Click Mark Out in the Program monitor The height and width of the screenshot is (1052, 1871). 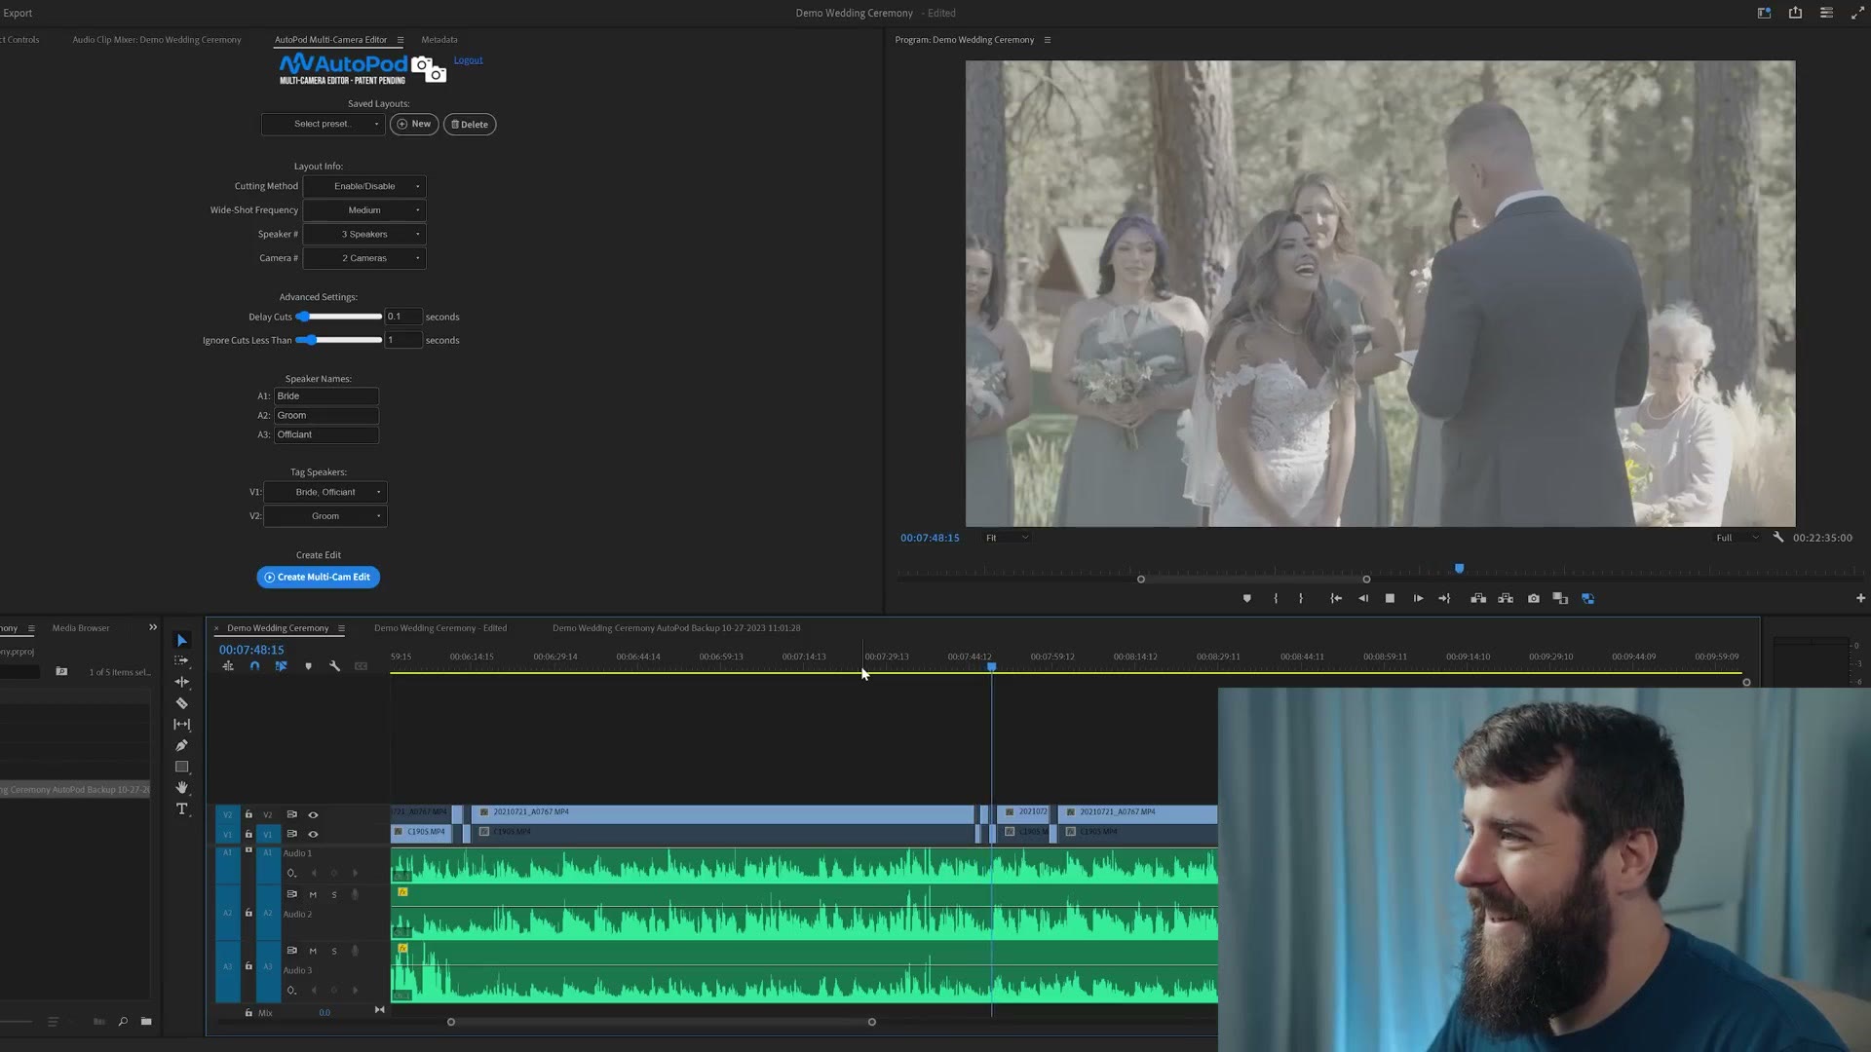pos(1301,598)
